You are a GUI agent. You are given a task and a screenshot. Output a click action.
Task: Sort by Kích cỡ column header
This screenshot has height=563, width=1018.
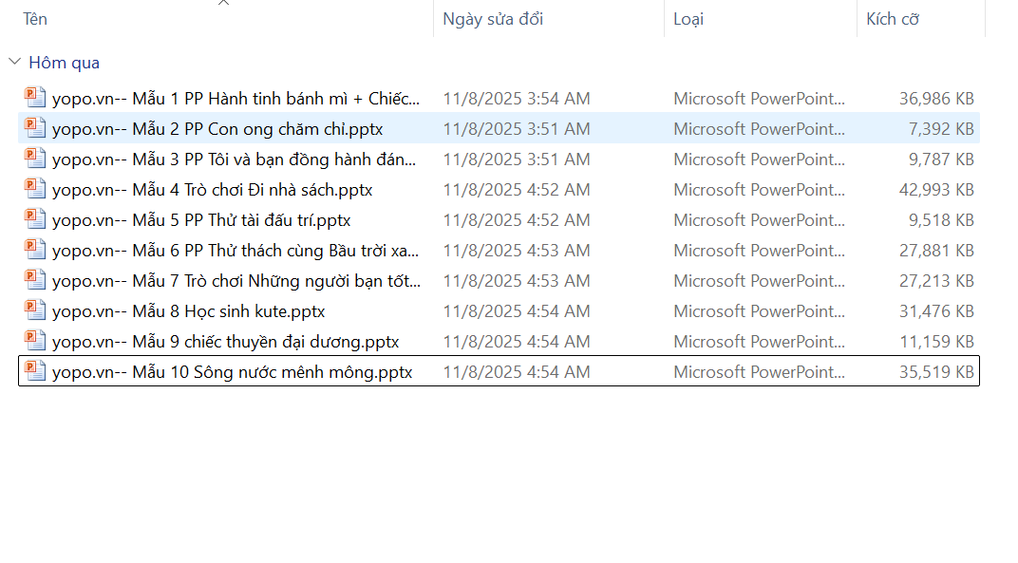tap(893, 19)
